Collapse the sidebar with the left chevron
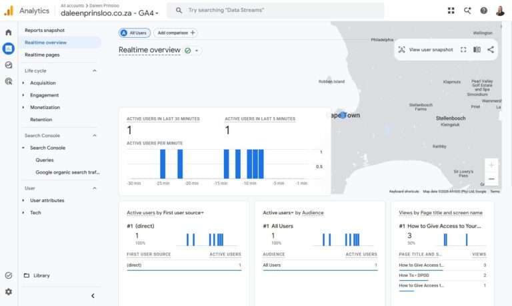Viewport: 512px width, 306px height. (93, 295)
